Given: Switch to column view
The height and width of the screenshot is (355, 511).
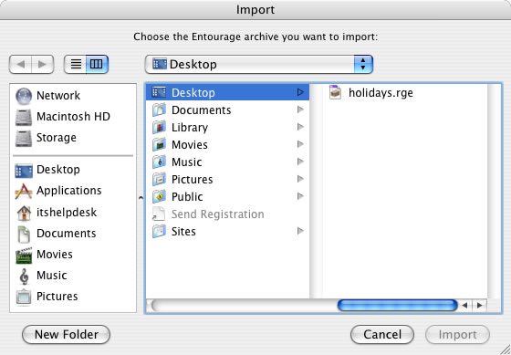Looking at the screenshot, I should tap(97, 64).
